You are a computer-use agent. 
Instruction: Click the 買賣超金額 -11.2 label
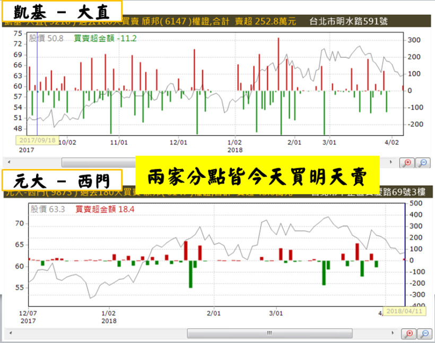(105, 39)
